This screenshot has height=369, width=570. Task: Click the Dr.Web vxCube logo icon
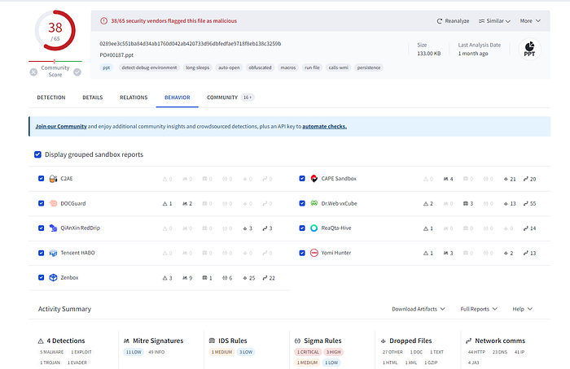coord(314,203)
